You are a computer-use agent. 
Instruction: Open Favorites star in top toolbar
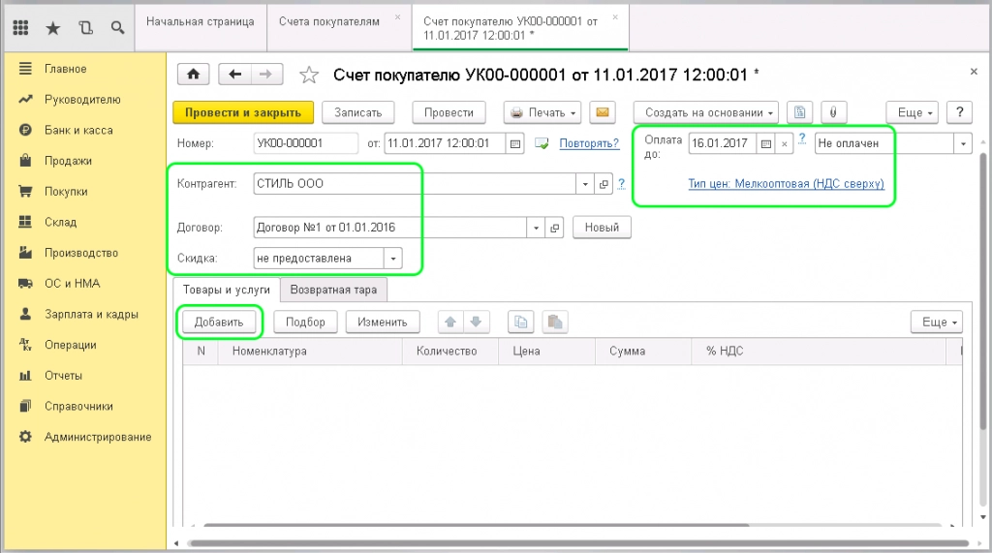tap(53, 28)
